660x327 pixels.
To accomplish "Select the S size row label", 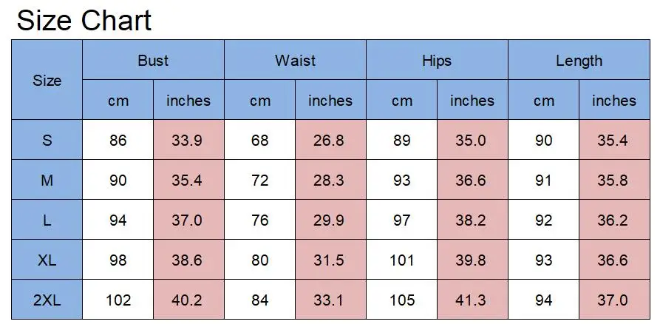I will tap(47, 140).
